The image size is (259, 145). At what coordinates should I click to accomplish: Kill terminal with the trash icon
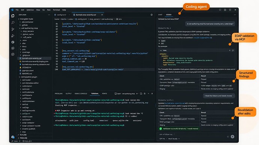click(x=145, y=94)
